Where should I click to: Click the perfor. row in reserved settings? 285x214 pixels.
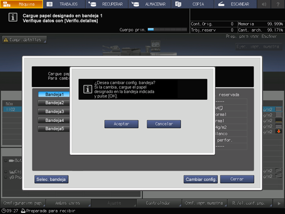point(231,140)
